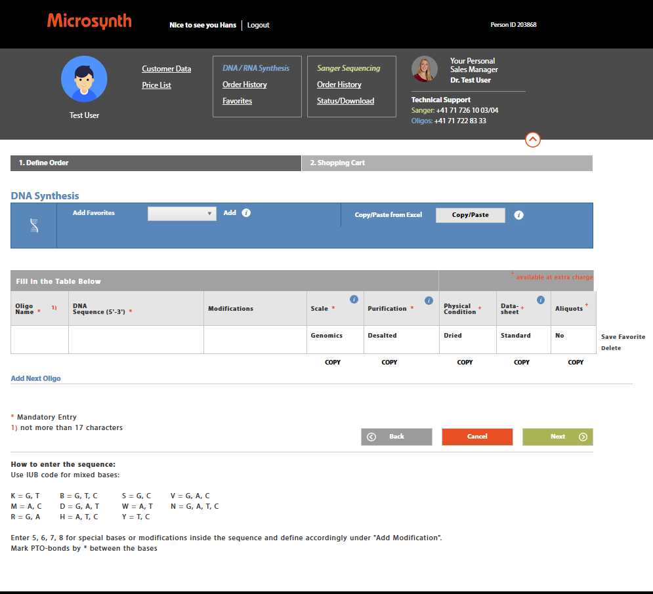Click the sales manager profile photo
The height and width of the screenshot is (594, 653).
pos(425,69)
